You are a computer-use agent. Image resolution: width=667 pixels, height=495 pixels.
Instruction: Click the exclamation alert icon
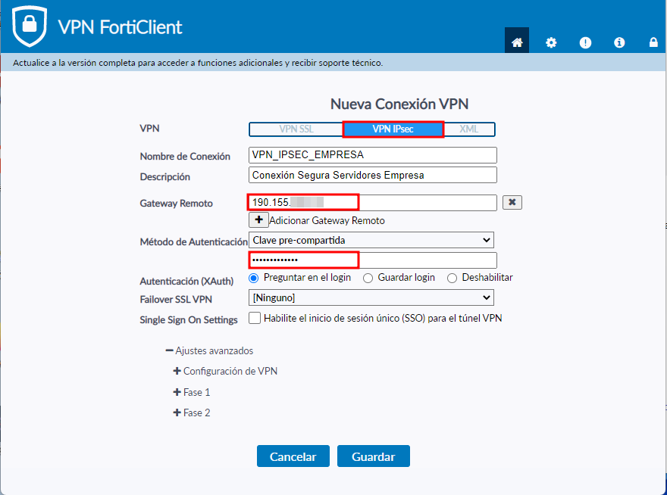pyautogui.click(x=585, y=42)
